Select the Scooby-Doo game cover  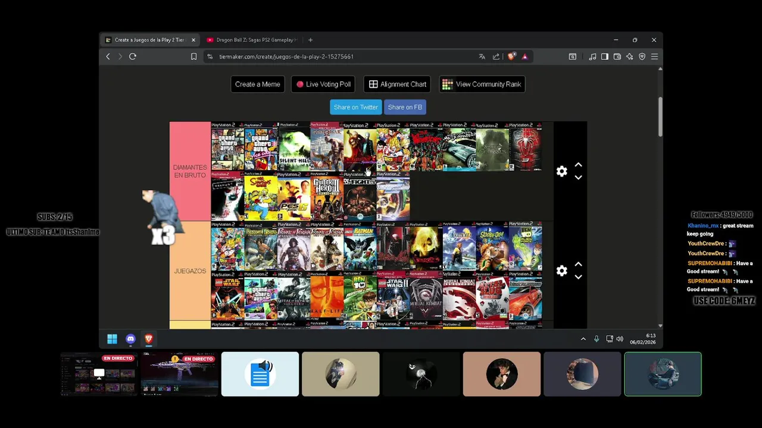[492, 246]
